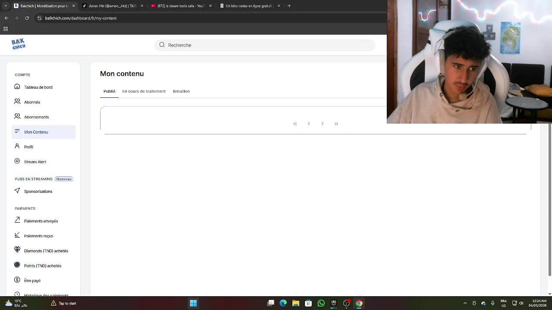Switch to the Publié tab
552x310 pixels.
[x=110, y=91]
